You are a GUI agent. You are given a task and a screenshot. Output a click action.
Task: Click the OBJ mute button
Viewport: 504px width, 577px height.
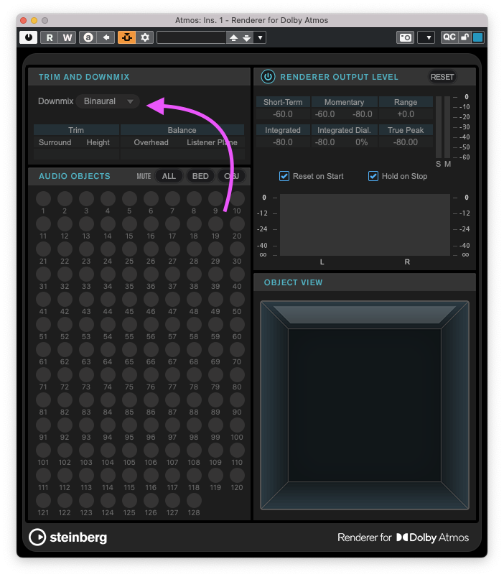(232, 176)
